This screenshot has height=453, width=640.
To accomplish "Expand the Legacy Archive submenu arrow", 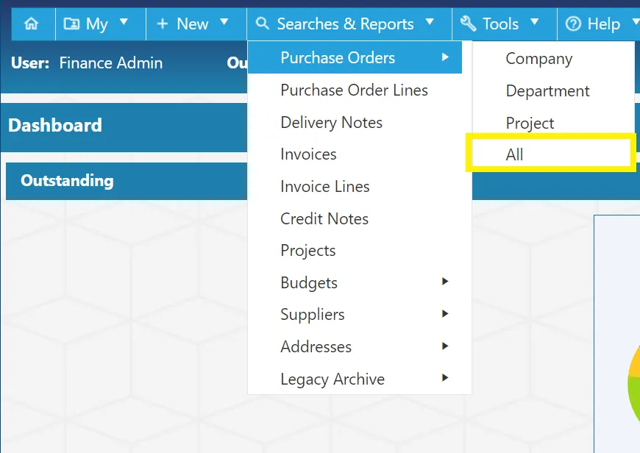I will click(445, 378).
